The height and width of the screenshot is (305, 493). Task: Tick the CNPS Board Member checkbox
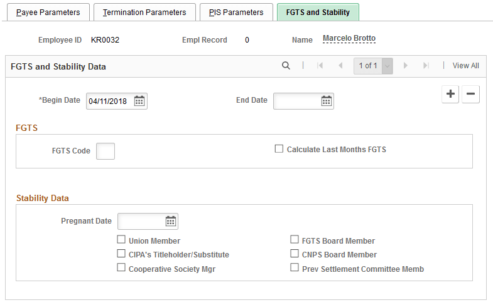click(x=295, y=254)
